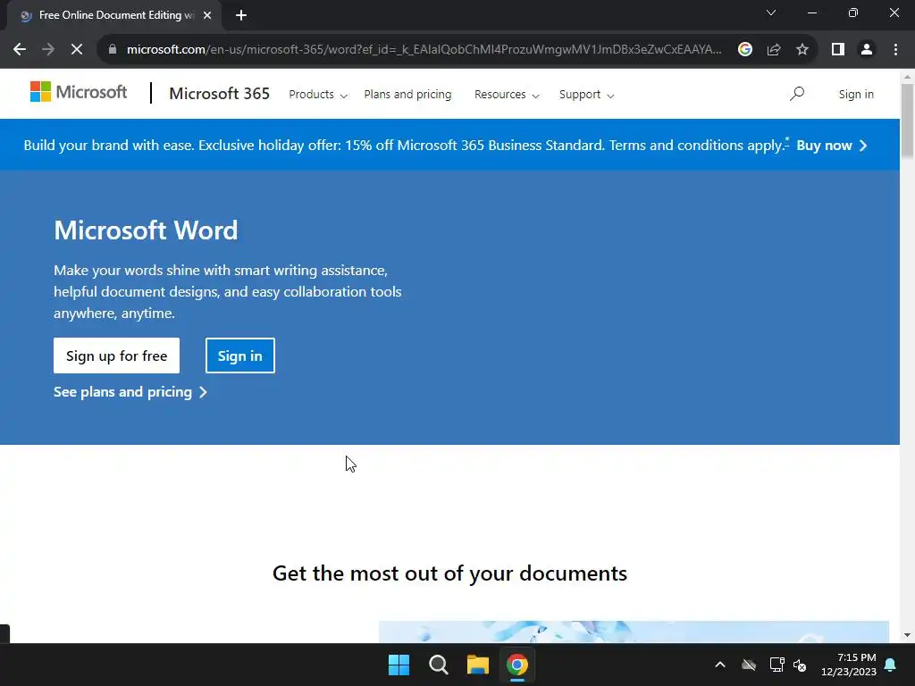Click the scrollbar down arrow
This screenshot has height=686, width=915.
pos(907,635)
